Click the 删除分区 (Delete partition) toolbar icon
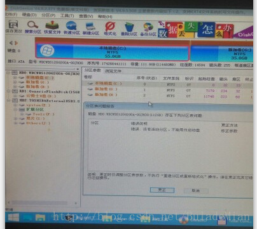This screenshot has width=257, height=229. pos(129,29)
